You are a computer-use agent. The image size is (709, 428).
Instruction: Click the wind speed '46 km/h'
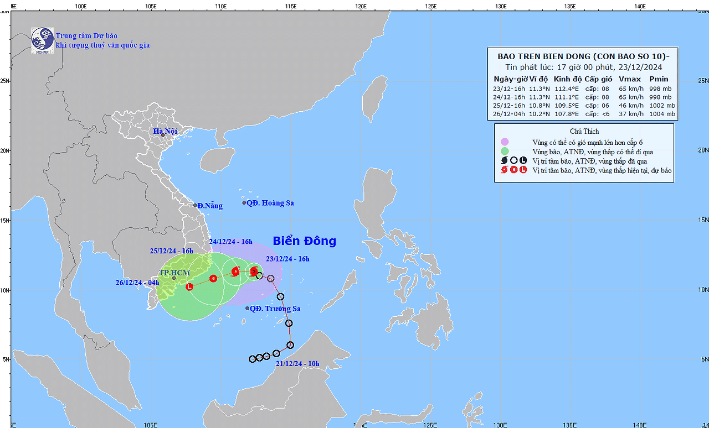(631, 106)
